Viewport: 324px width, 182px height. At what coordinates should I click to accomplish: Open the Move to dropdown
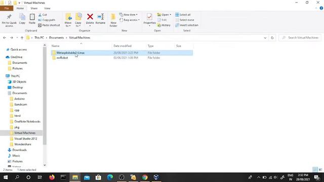68,20
